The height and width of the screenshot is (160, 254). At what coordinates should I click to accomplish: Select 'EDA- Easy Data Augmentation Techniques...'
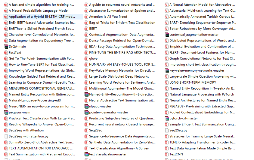122,47
